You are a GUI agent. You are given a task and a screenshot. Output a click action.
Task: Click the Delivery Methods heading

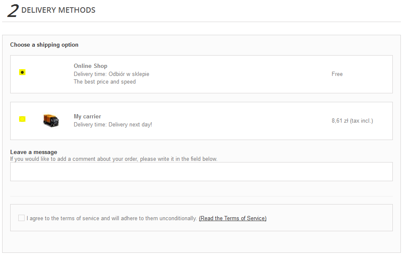tap(58, 10)
